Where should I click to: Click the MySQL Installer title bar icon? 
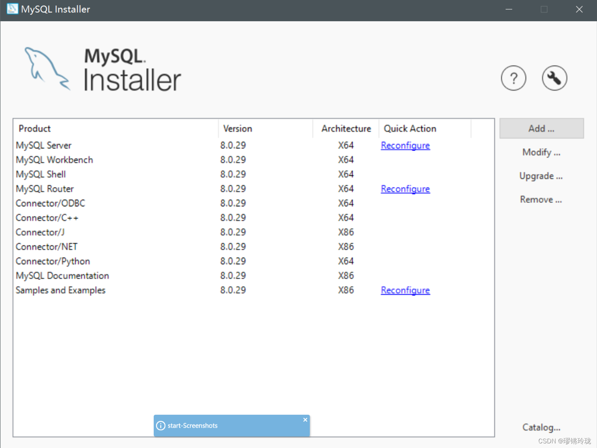[x=12, y=9]
